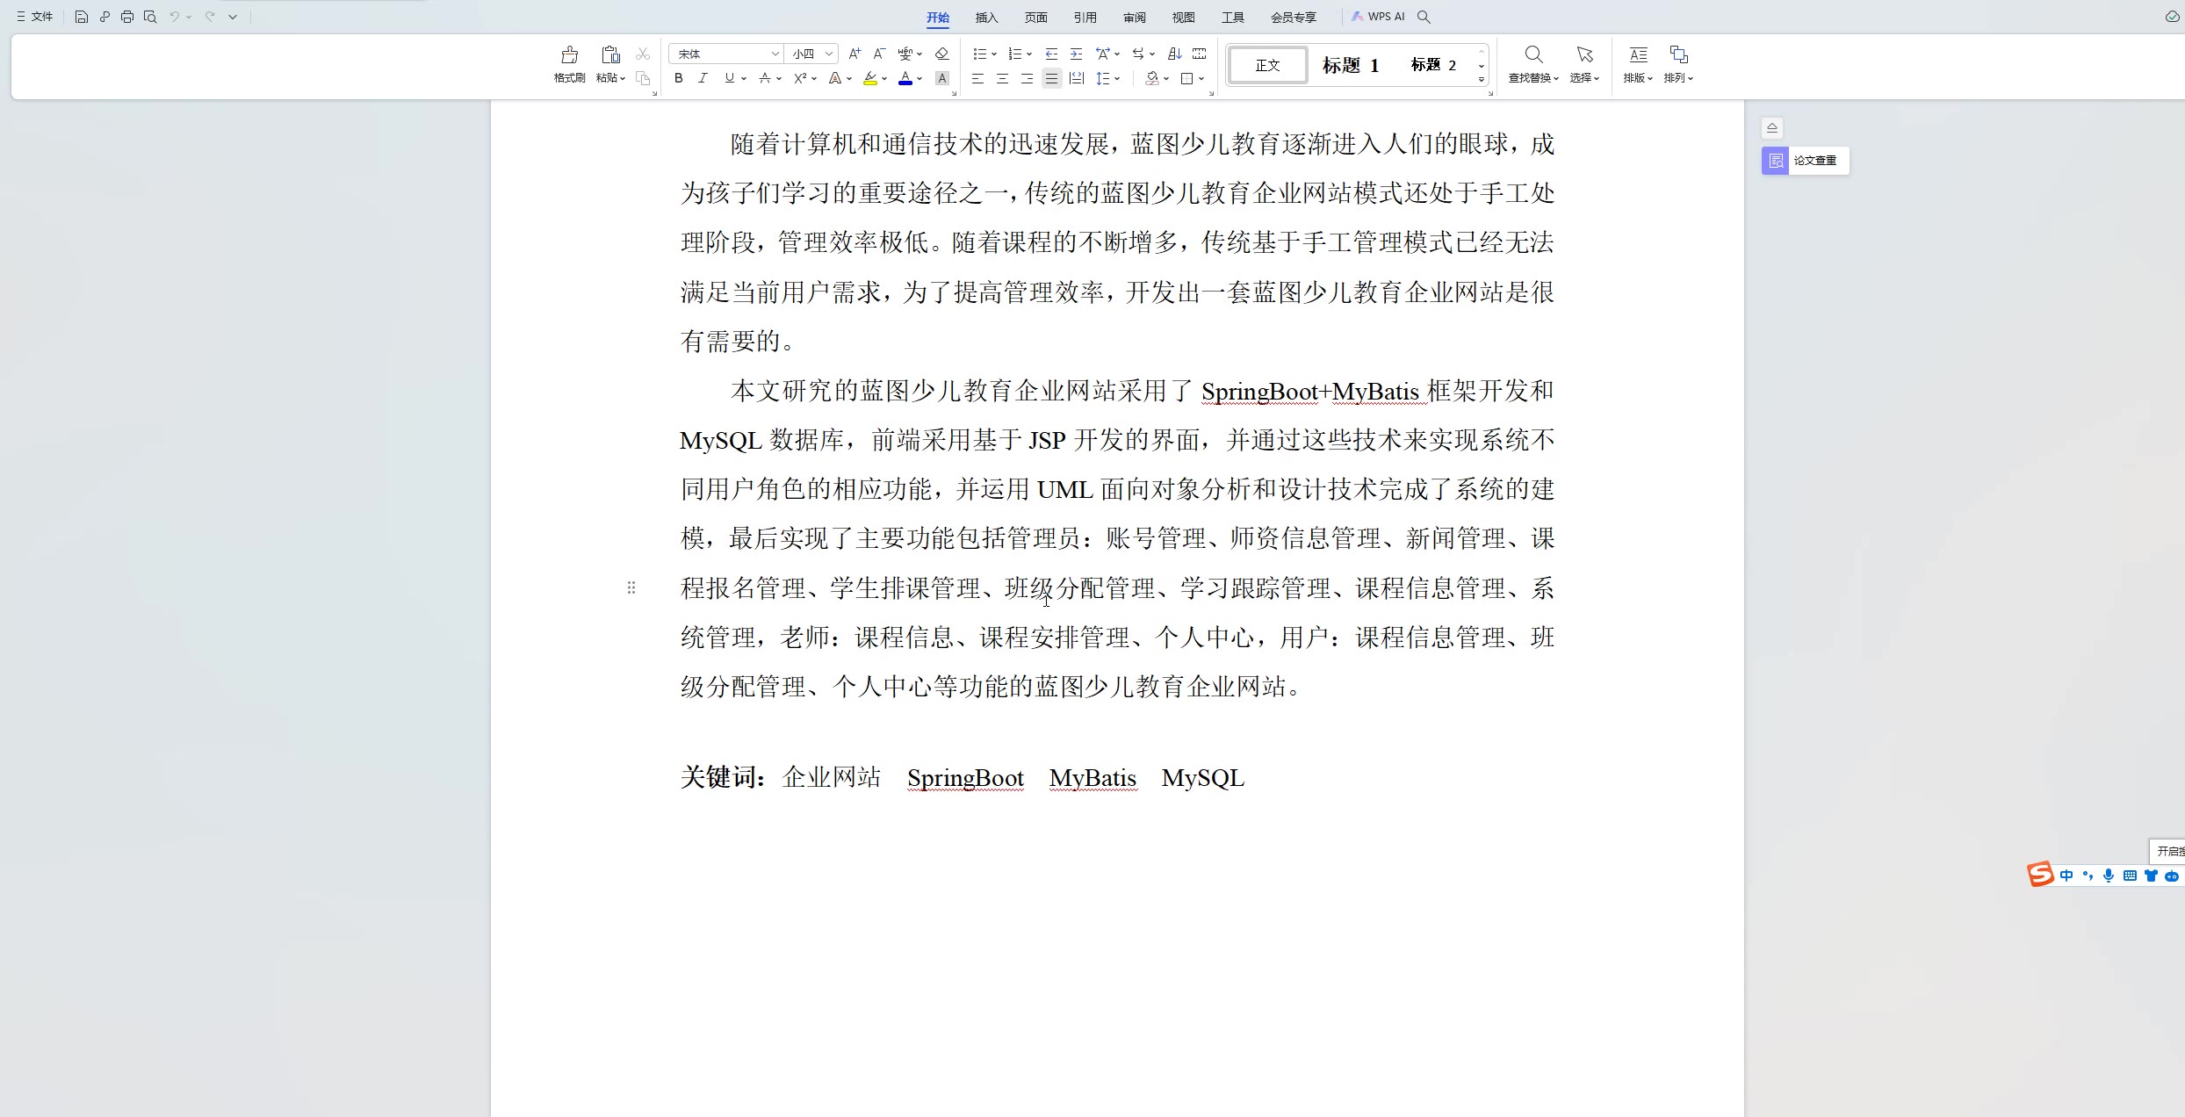Viewport: 2185px width, 1117px height.
Task: Switch to the 审阅 Review tab
Action: (1135, 18)
